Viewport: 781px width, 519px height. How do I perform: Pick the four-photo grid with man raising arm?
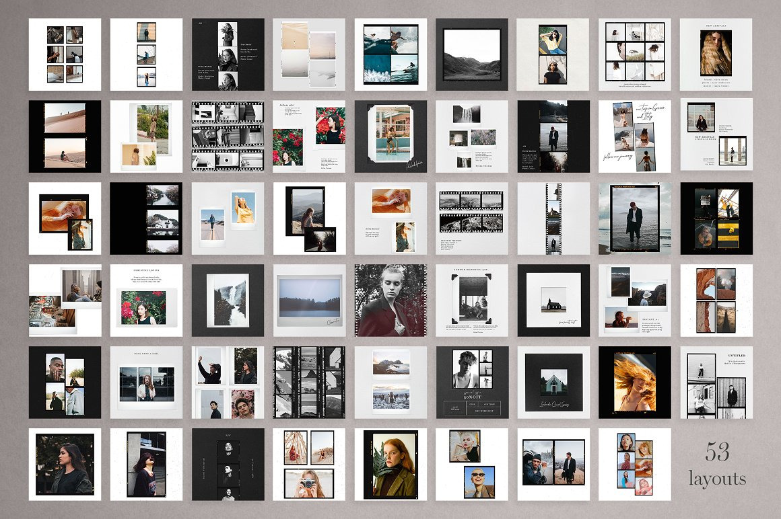228,383
